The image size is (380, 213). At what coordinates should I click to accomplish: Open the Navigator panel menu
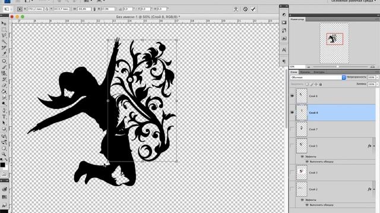[x=377, y=19]
